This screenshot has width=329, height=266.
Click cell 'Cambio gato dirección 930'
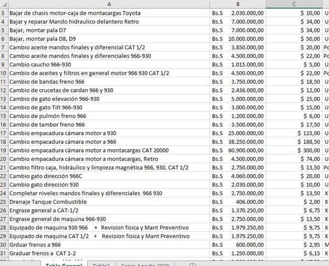tap(109, 185)
